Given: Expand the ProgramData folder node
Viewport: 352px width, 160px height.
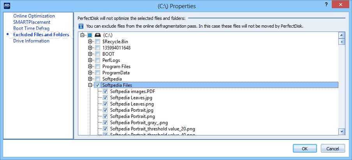Looking at the screenshot, I should click(x=90, y=73).
